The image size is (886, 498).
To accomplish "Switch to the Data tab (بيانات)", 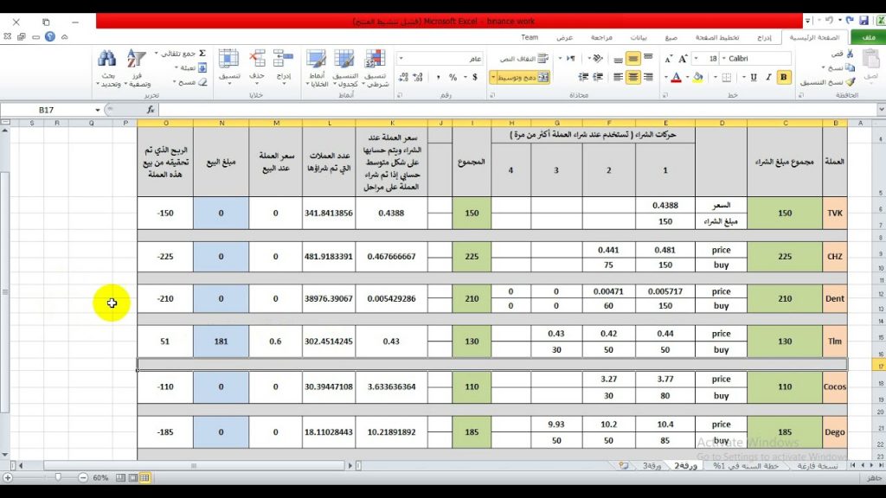I will coord(639,37).
